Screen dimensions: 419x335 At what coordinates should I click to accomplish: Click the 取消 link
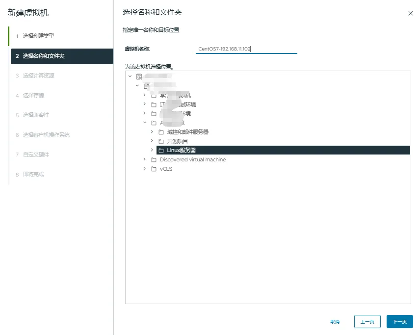(335, 322)
